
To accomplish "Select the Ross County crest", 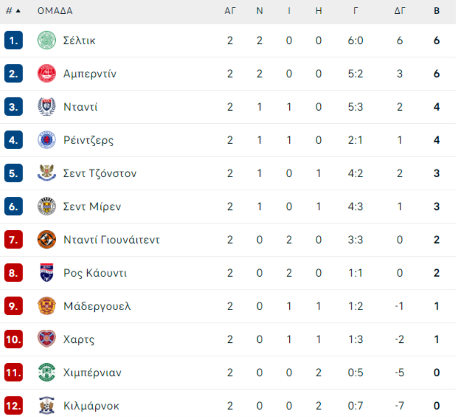I will point(47,272).
